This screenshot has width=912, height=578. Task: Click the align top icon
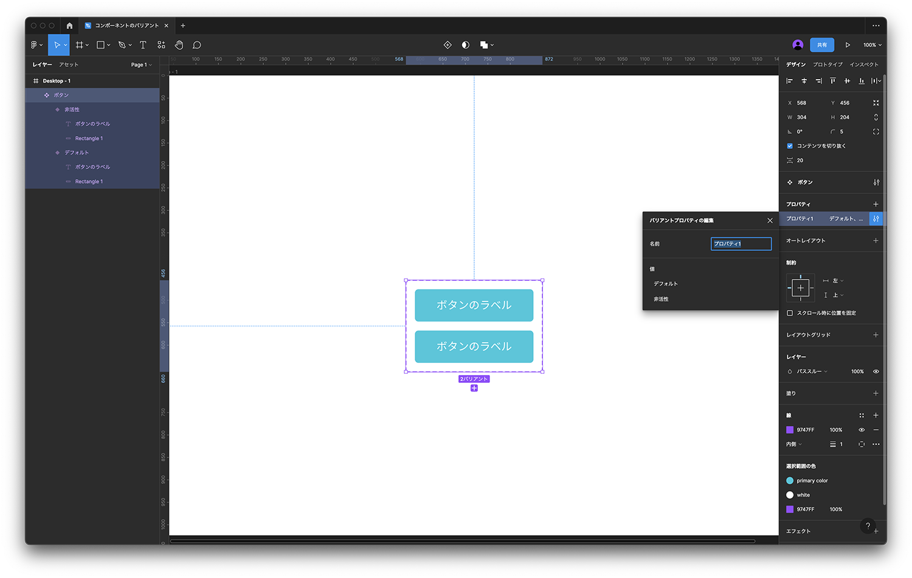(x=833, y=81)
